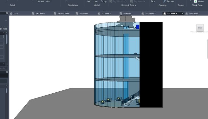Open the Properties type selector dropdown

tap(6, 21)
